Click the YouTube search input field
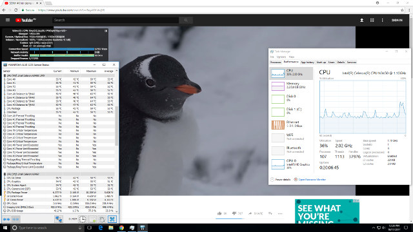 pyautogui.click(x=116, y=20)
